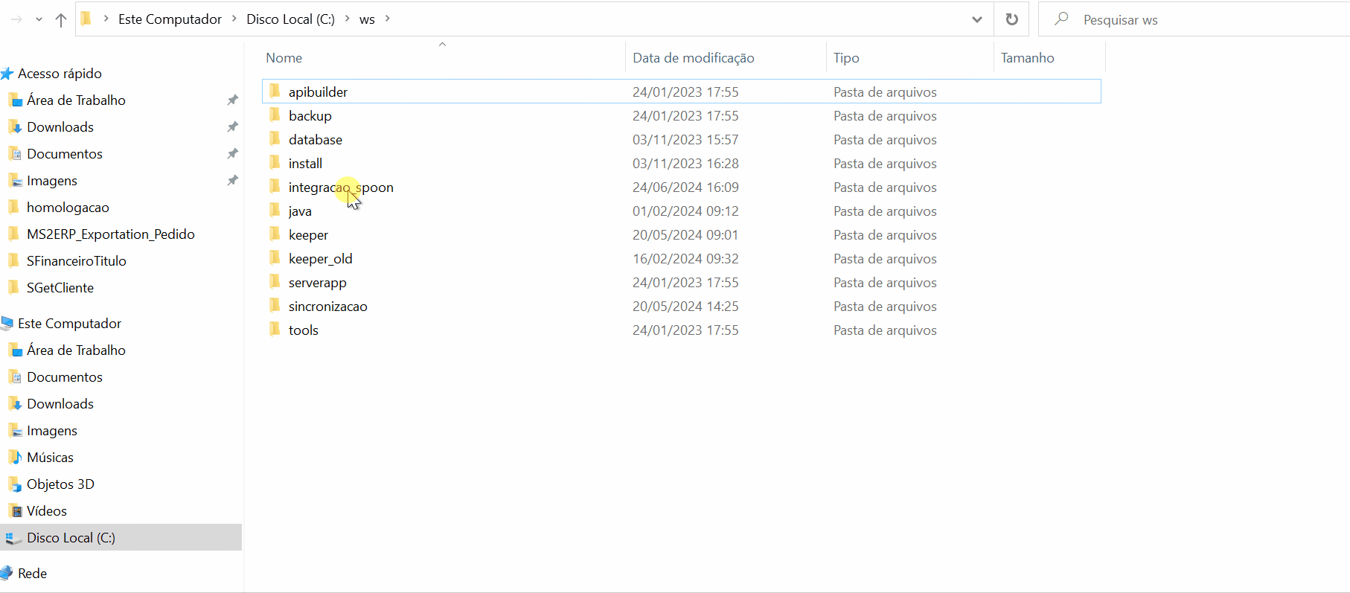
Task: Open Área de Trabalho under Este Computador
Action: pyautogui.click(x=76, y=350)
